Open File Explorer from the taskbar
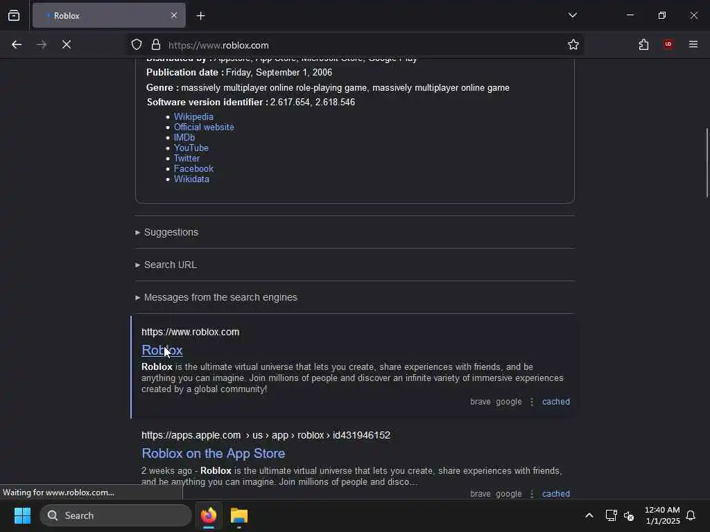This screenshot has width=710, height=532. pyautogui.click(x=239, y=515)
